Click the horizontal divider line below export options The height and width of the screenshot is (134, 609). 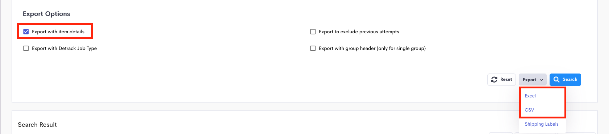[305, 66]
